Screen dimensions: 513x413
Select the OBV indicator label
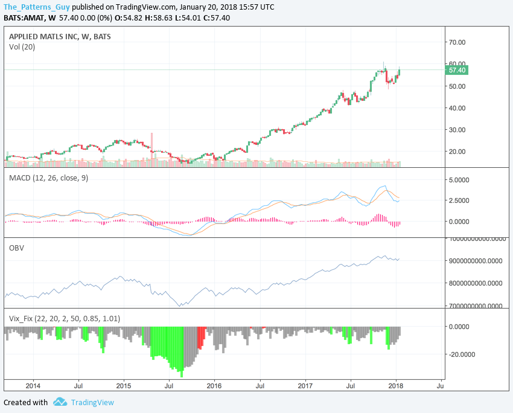point(16,248)
